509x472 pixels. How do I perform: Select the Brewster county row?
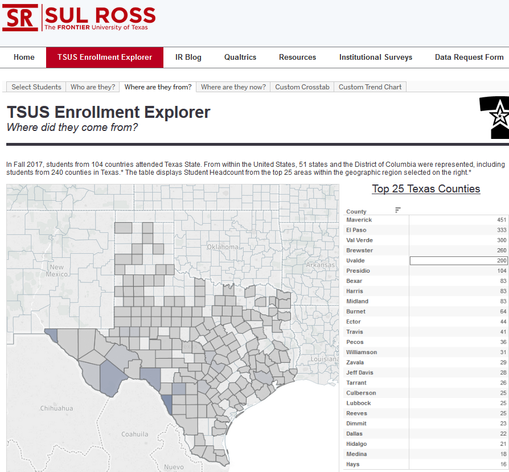coord(426,251)
